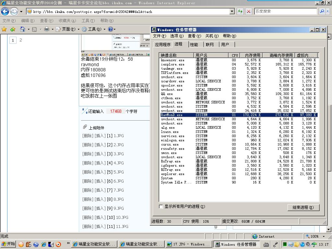Open the 查看 menu in Task Manager
This screenshot has height=249, width=332.
[x=194, y=36]
